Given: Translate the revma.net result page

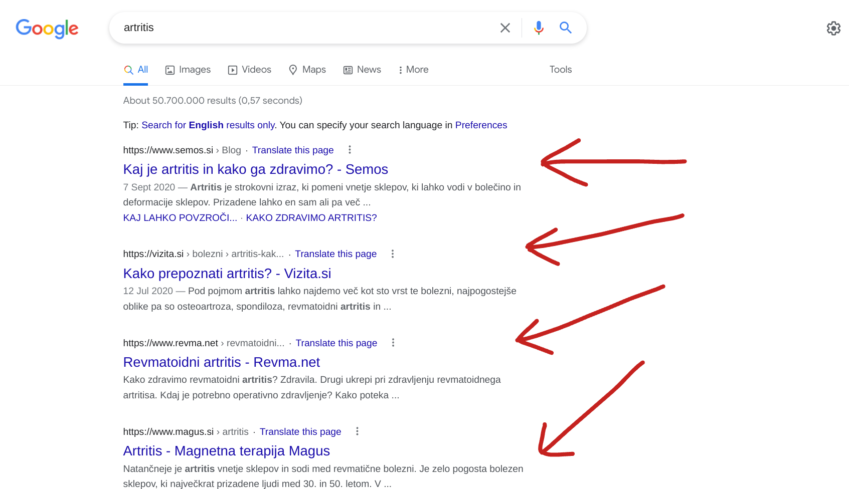Looking at the screenshot, I should (336, 343).
